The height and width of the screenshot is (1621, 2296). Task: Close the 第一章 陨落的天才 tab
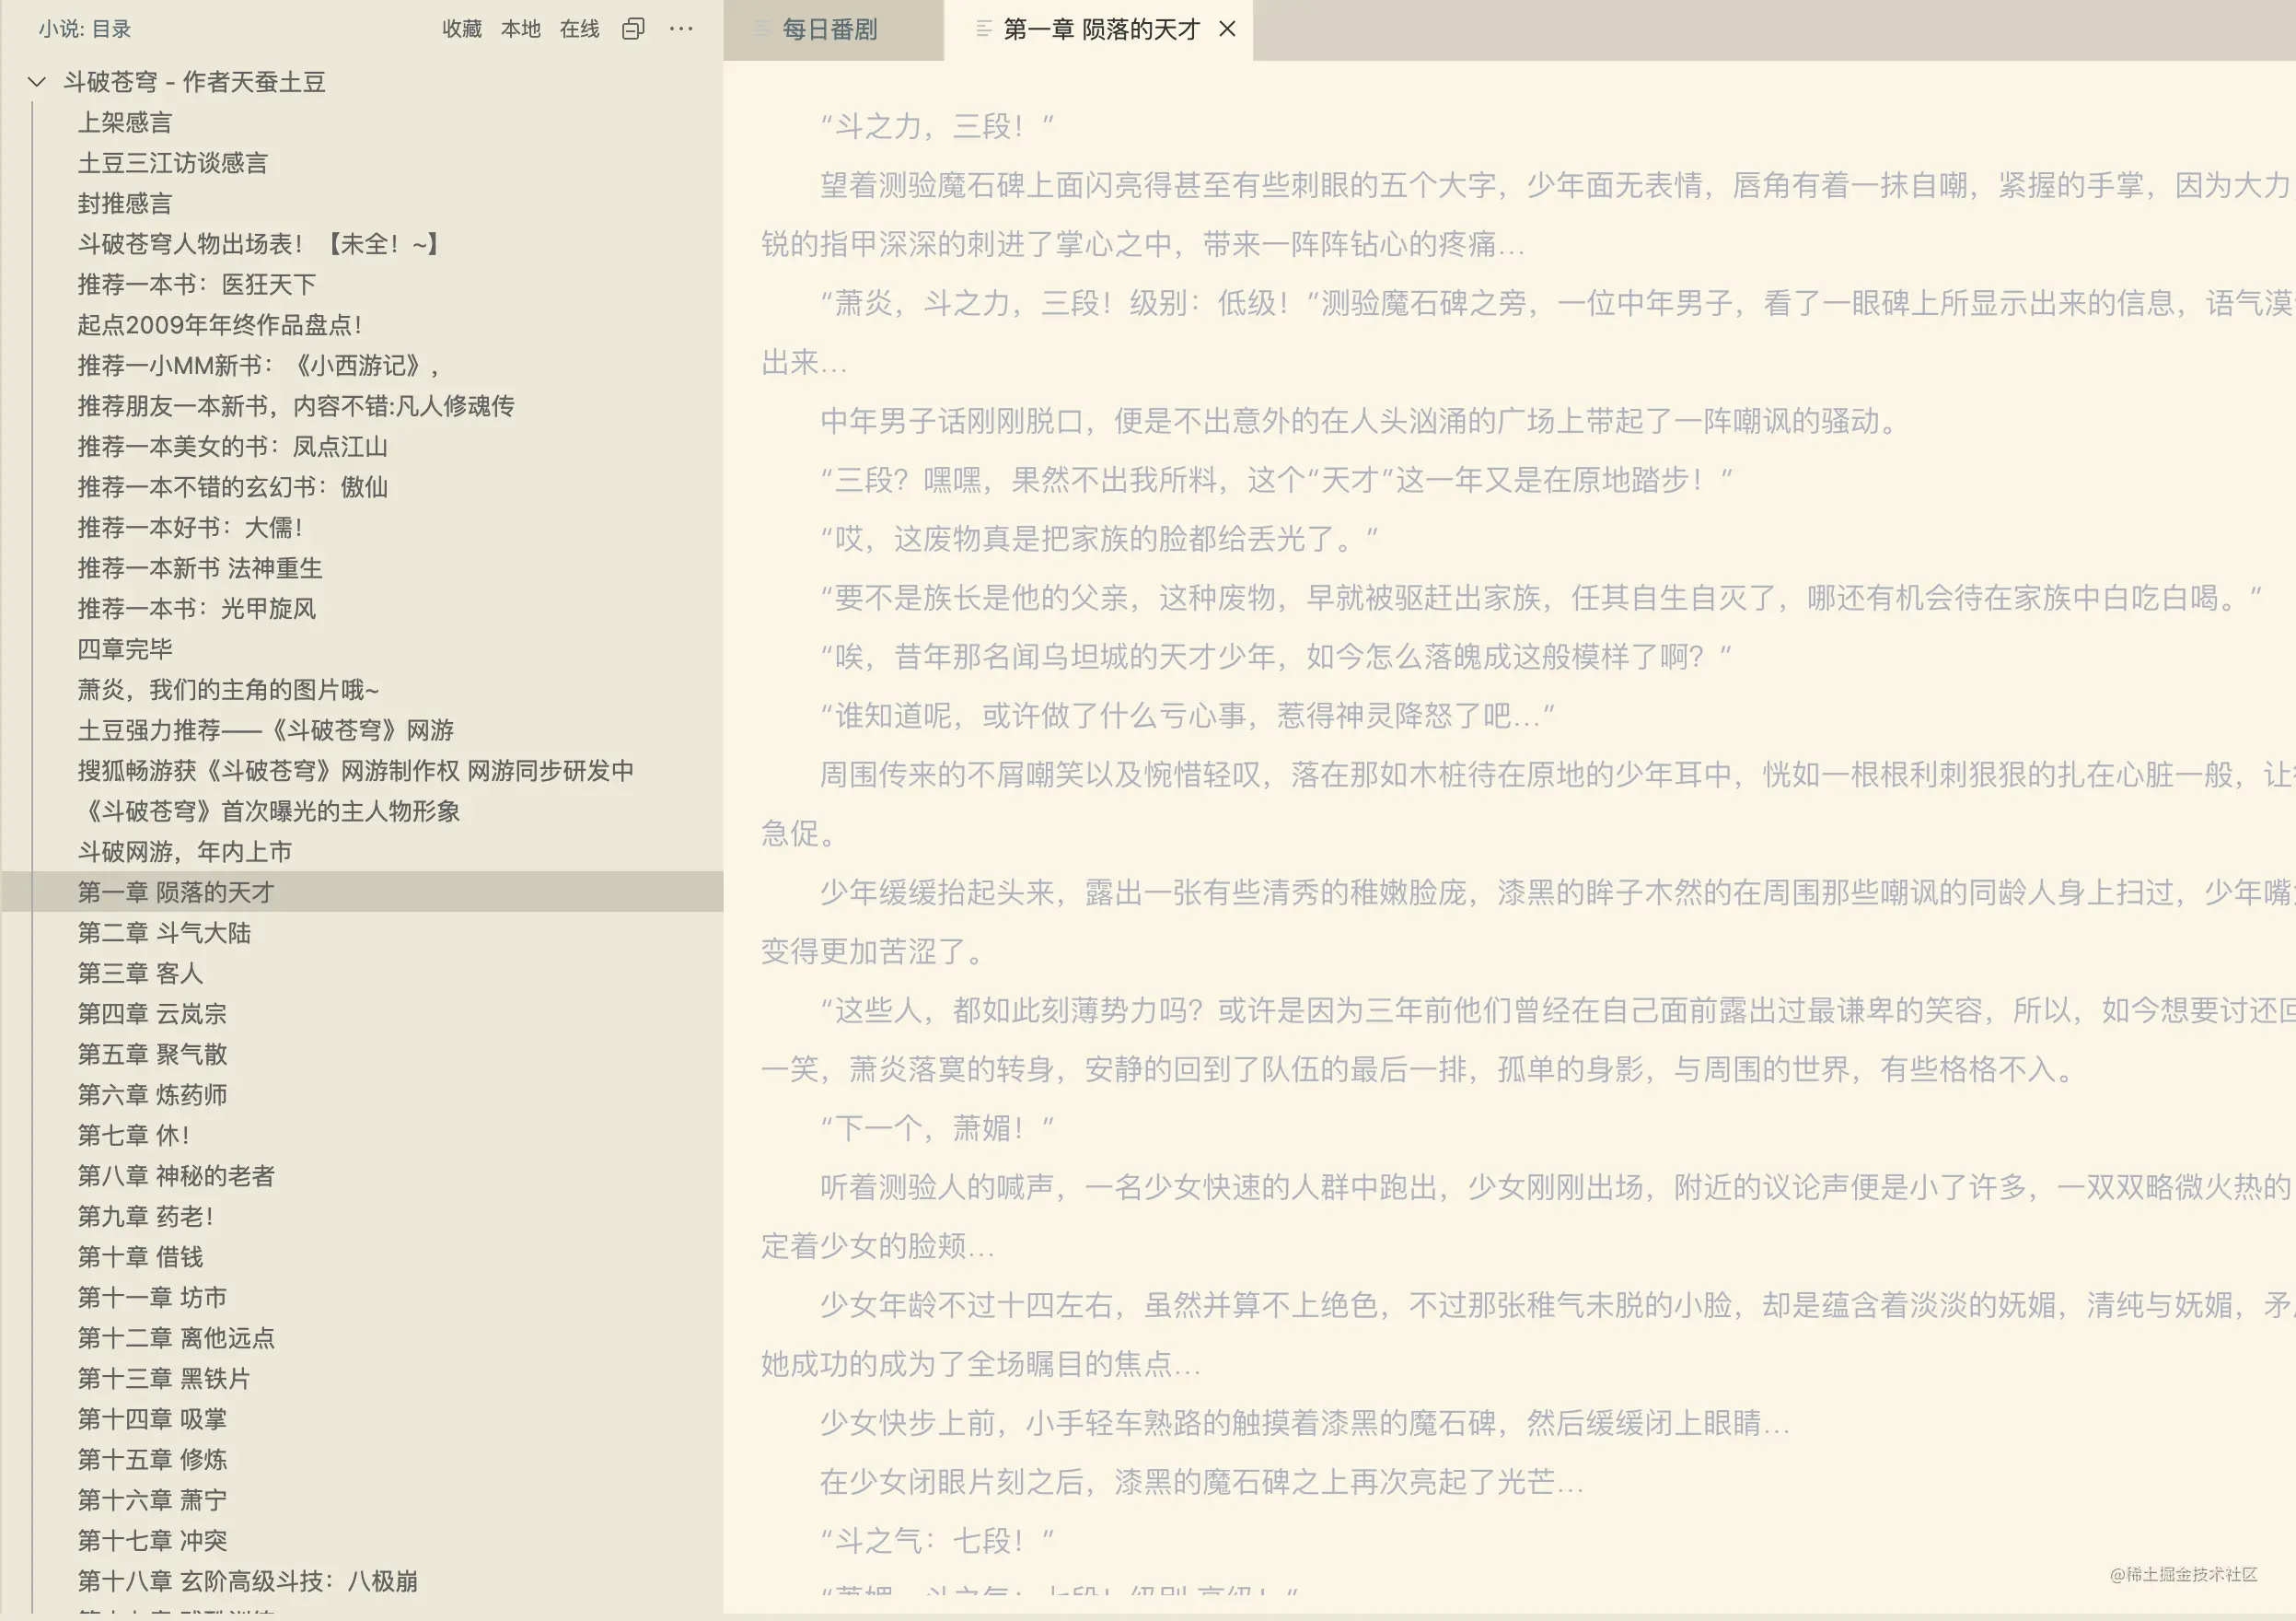1228,30
